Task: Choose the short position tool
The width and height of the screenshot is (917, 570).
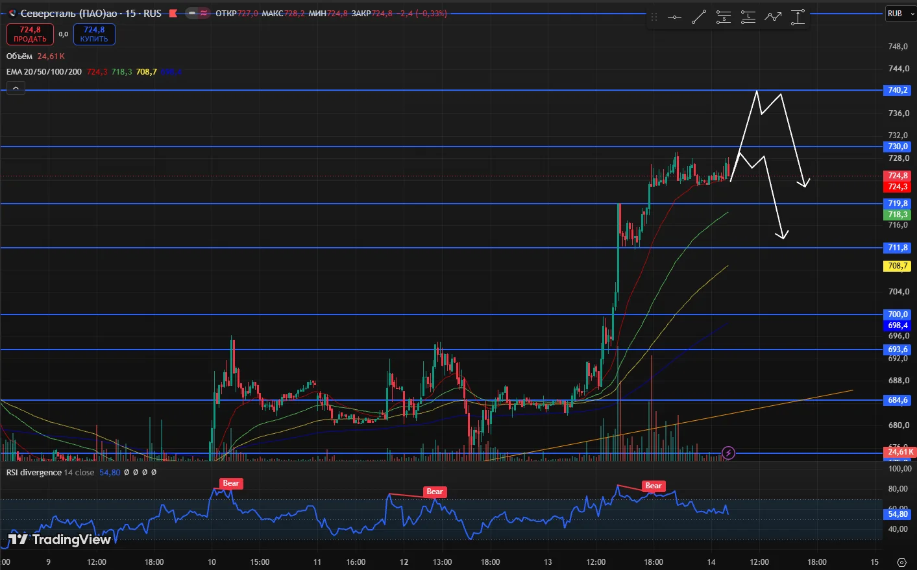Action: pos(724,18)
